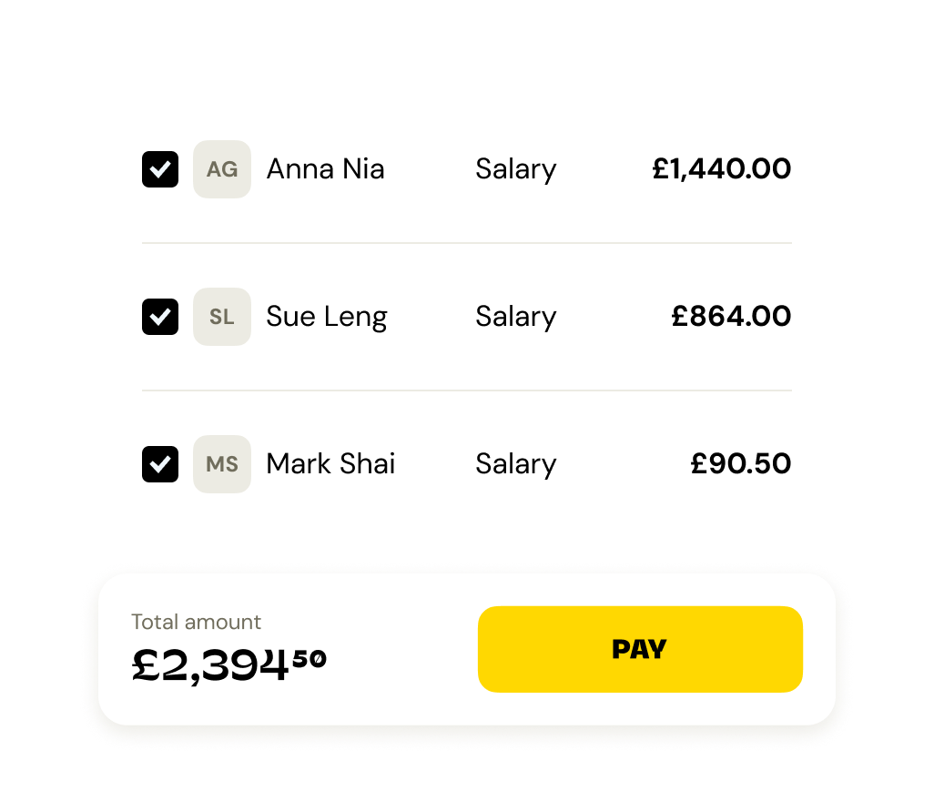
Task: Click the Salary label on Anna Nia's row
Action: point(515,169)
